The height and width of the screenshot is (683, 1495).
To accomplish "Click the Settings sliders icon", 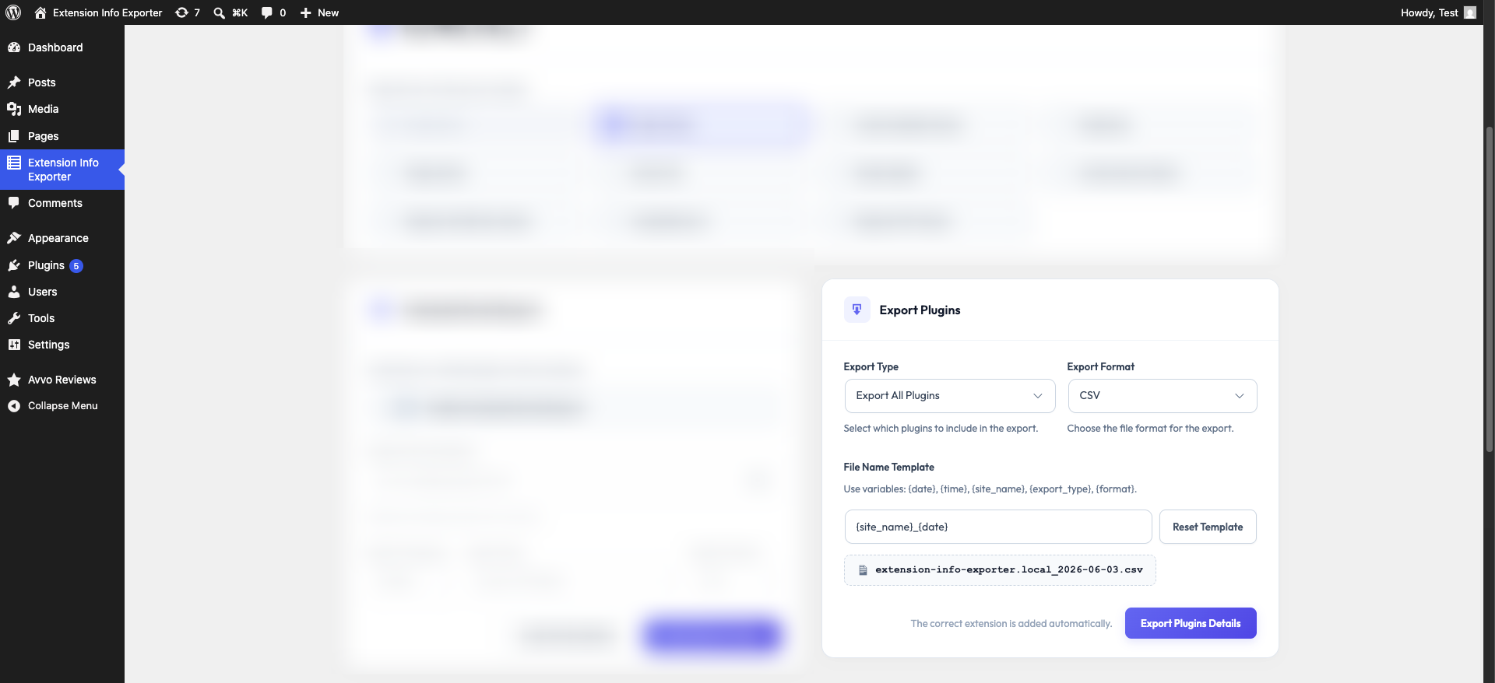I will 14,345.
